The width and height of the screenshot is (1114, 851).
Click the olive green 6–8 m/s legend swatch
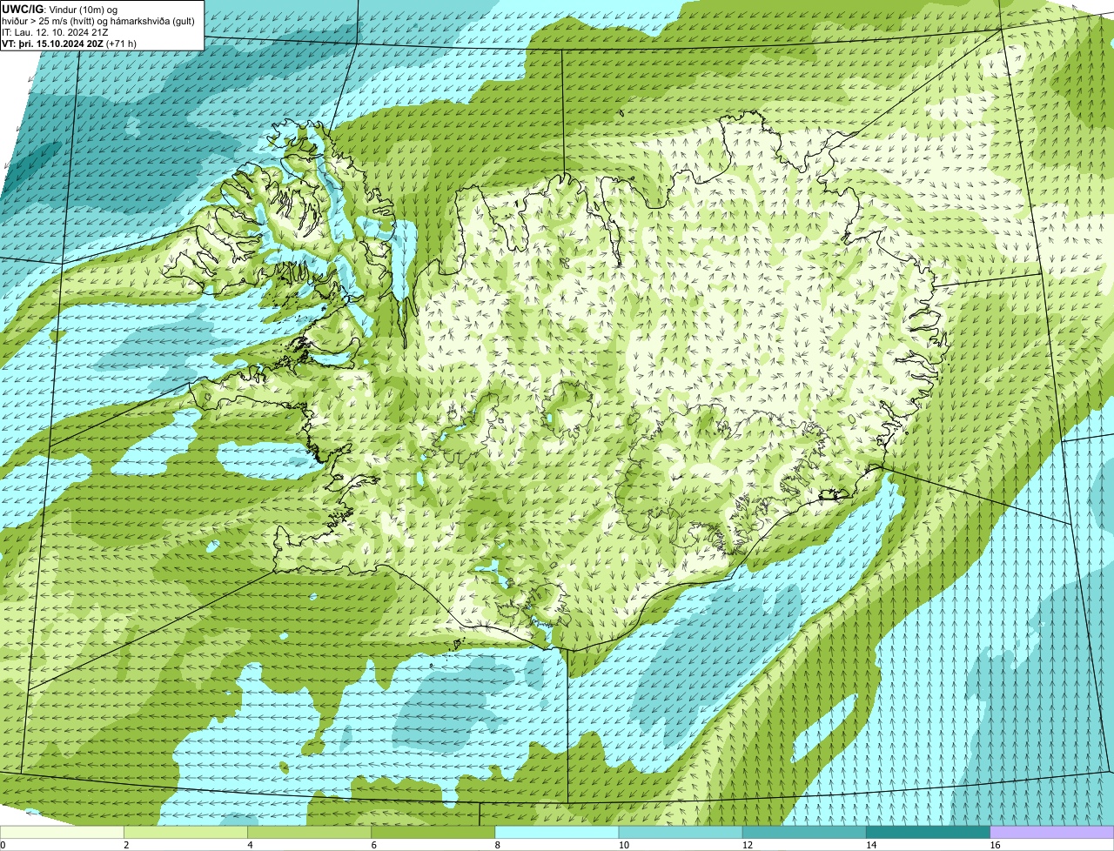[x=433, y=832]
